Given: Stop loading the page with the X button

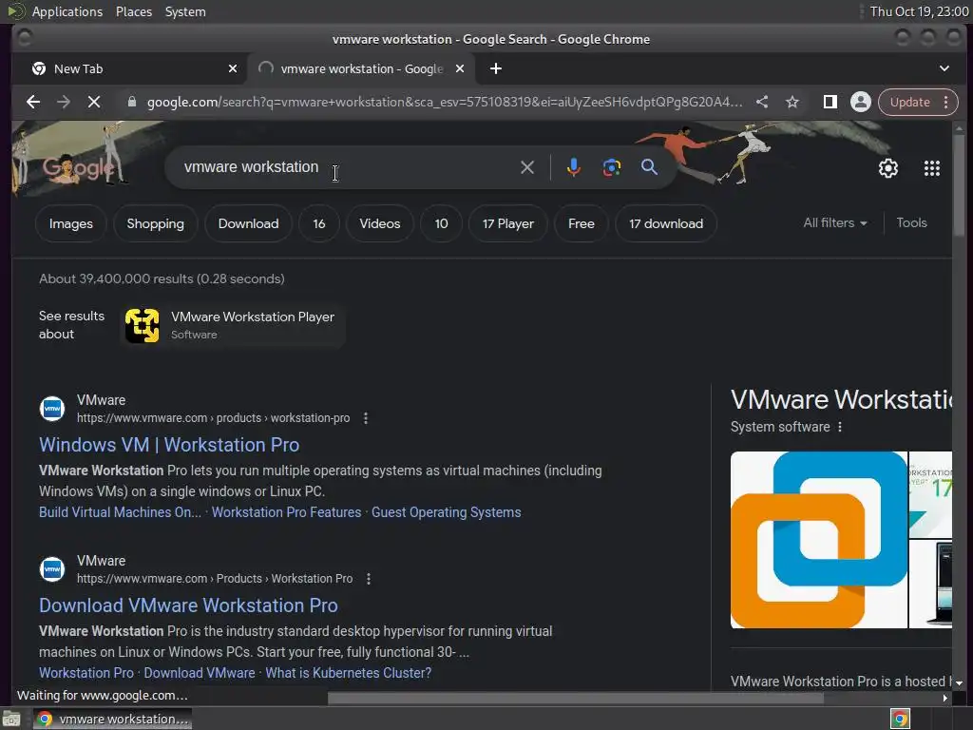Looking at the screenshot, I should click(94, 102).
